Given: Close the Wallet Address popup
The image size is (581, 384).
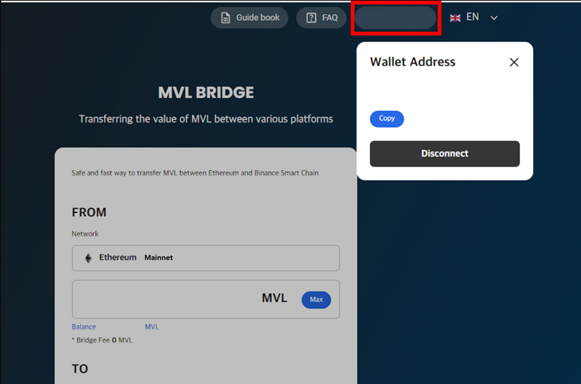Looking at the screenshot, I should pyautogui.click(x=514, y=62).
